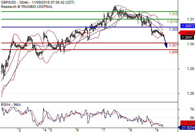Click the 1.28 price axis label
The height and width of the screenshot is (132, 195).
[190, 93]
